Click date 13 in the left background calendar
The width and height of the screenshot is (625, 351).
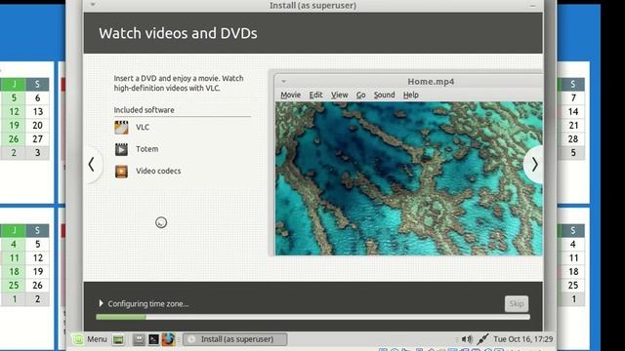coord(37,112)
